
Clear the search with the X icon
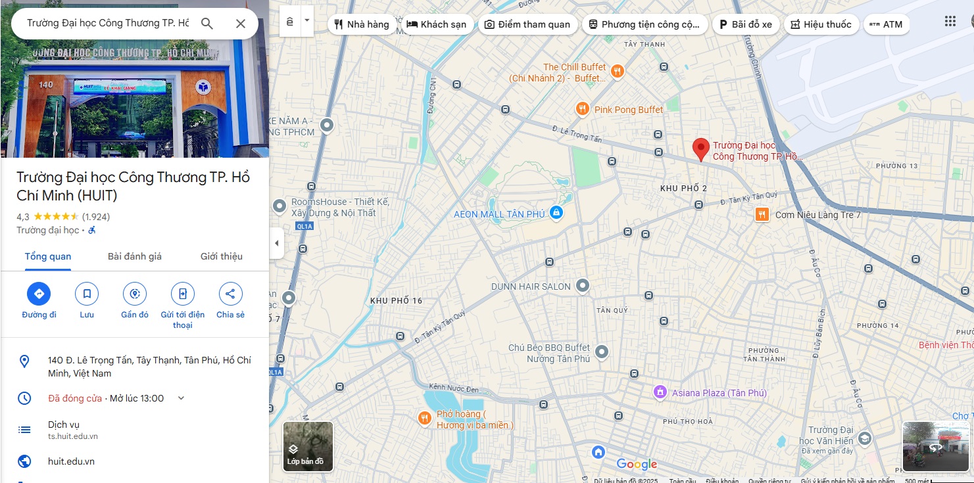pyautogui.click(x=241, y=24)
